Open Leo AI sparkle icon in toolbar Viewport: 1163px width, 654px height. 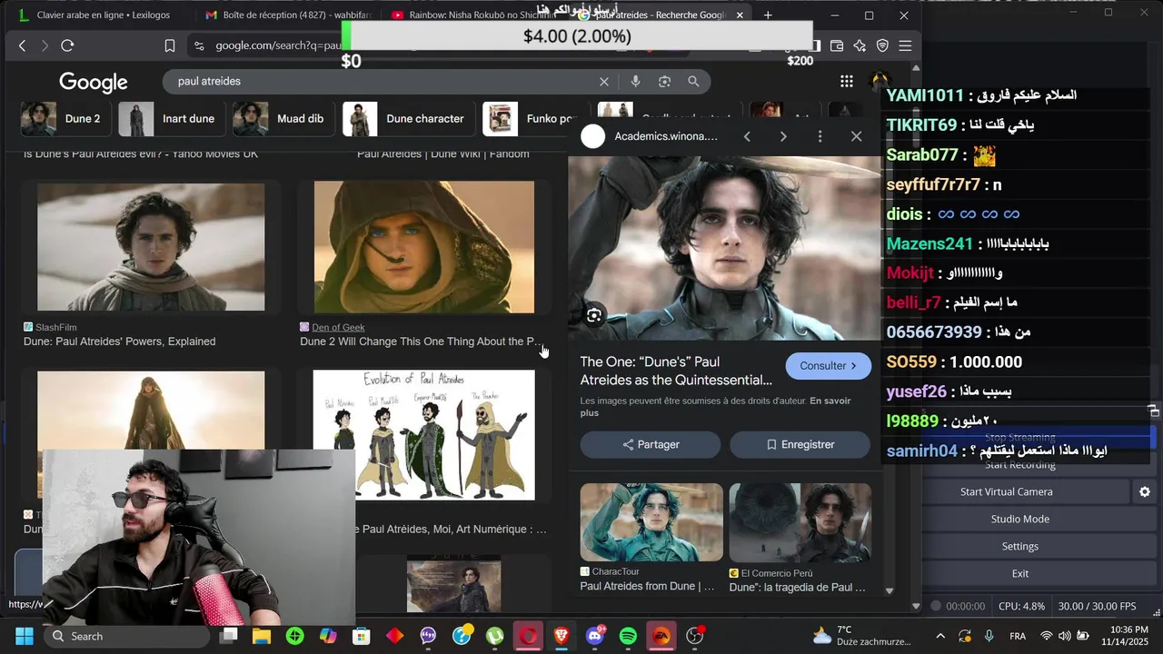[x=860, y=45]
